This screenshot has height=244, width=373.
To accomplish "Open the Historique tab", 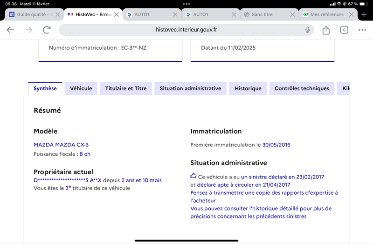I will pos(248,88).
